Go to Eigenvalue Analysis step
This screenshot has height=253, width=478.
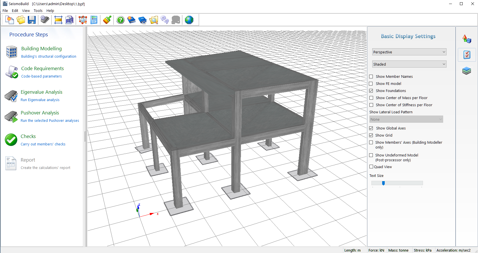(x=41, y=92)
